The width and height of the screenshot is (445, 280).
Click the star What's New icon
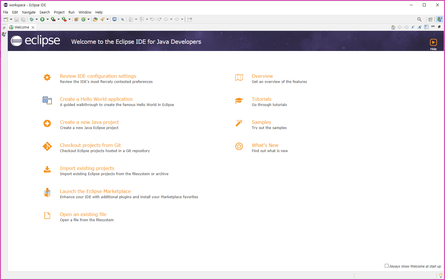[x=239, y=146]
